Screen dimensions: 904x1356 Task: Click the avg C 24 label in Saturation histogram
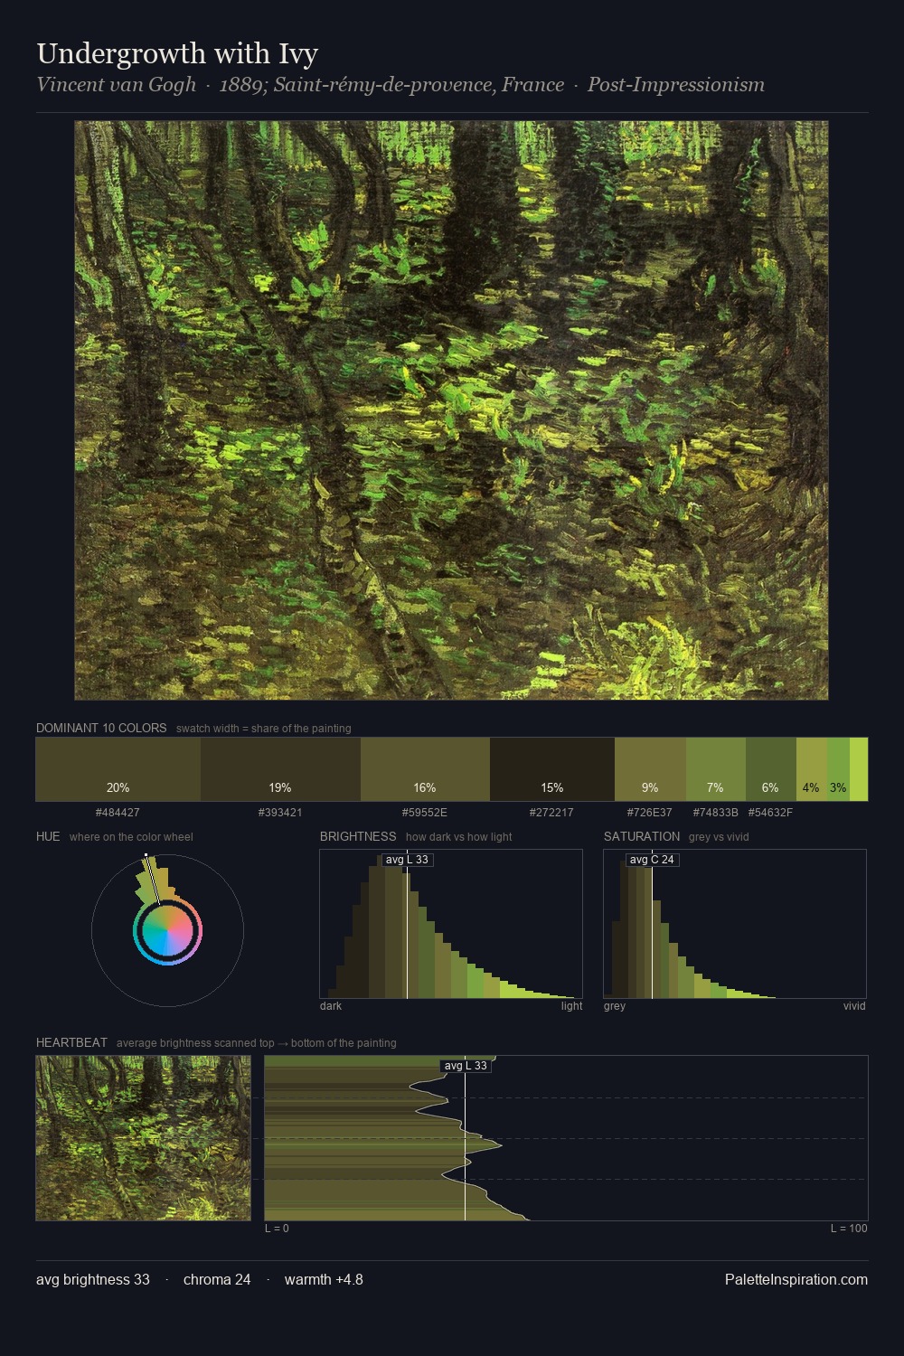click(652, 860)
